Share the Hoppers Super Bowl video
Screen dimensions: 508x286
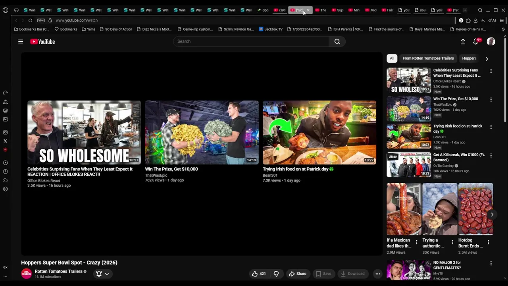pyautogui.click(x=298, y=274)
